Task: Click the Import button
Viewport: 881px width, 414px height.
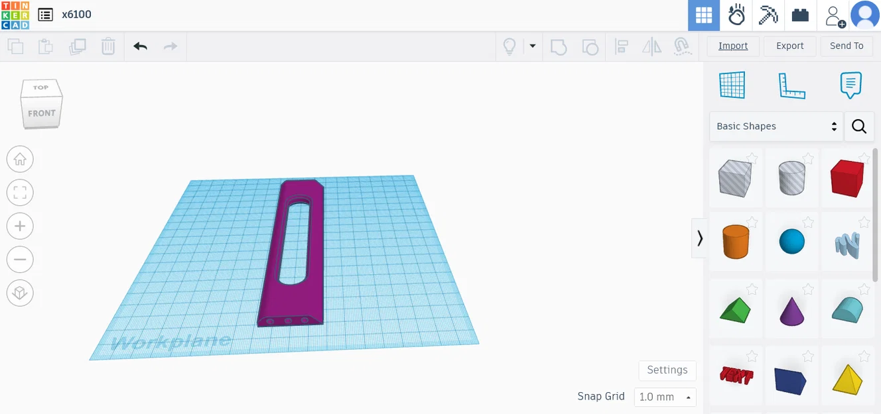Action: (x=733, y=46)
